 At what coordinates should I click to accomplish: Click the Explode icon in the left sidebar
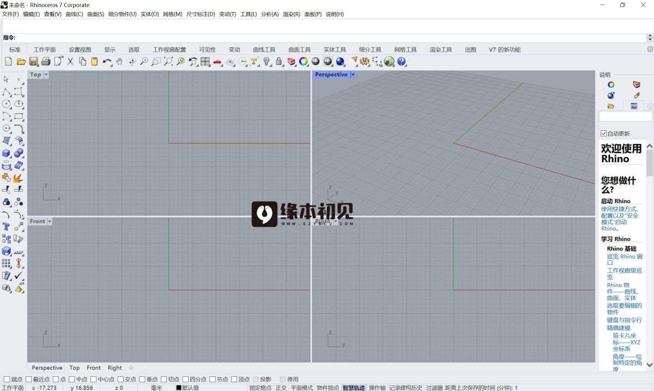[19, 178]
